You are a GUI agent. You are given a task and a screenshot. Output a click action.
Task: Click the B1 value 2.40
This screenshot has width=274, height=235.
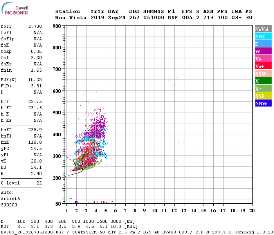click(x=36, y=174)
